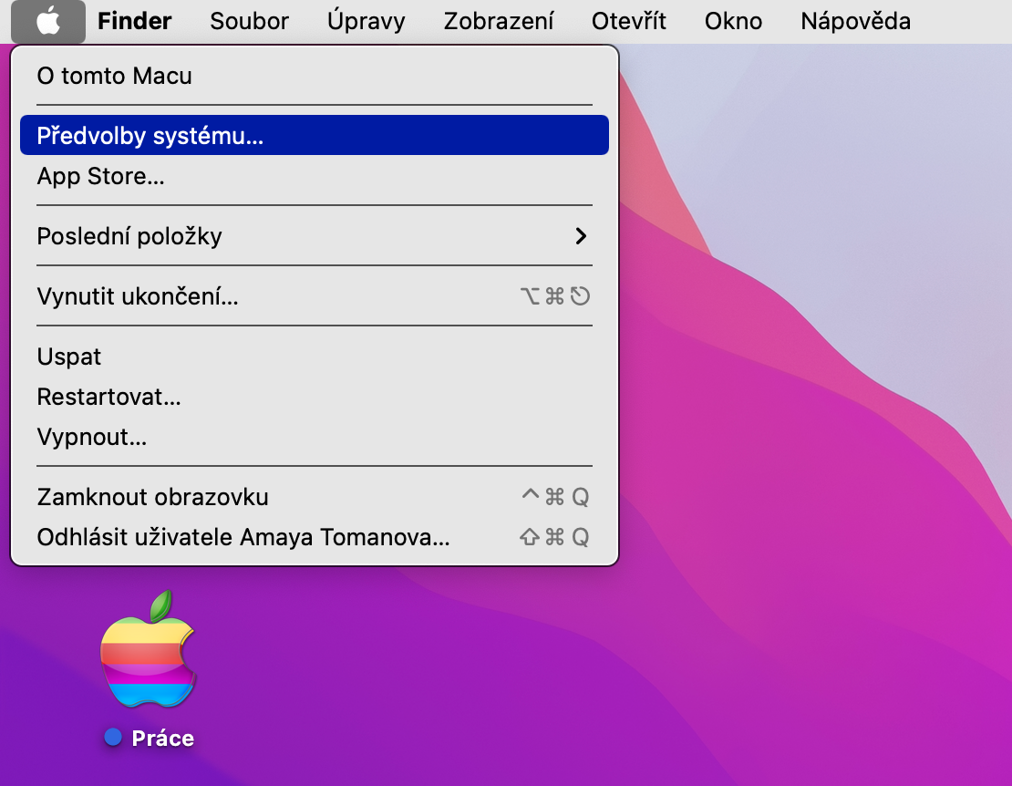Select O tomto Macu
Image resolution: width=1012 pixels, height=786 pixels.
(315, 76)
